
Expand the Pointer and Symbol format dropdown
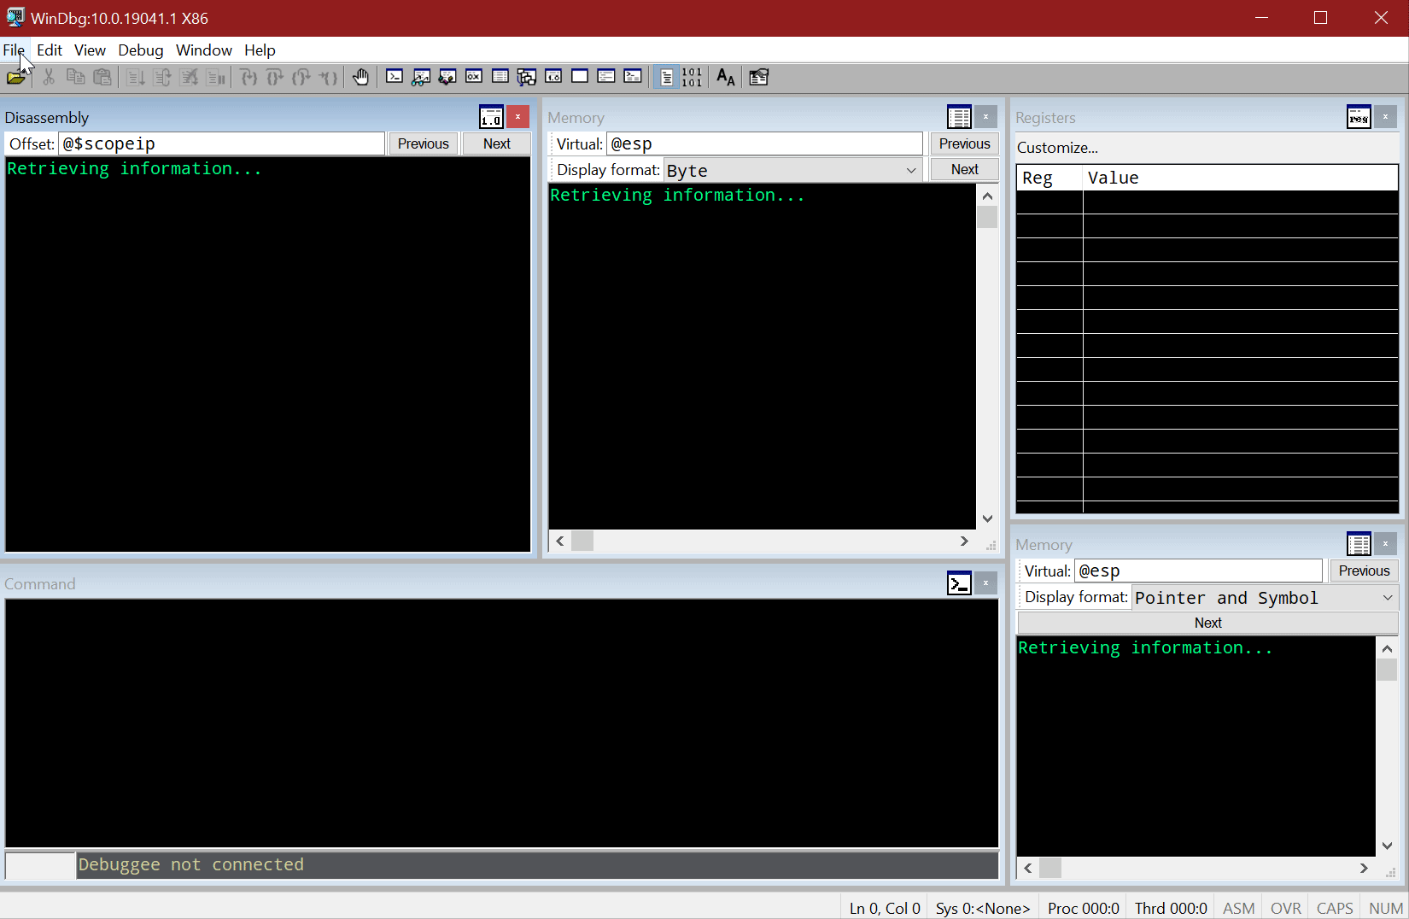[1388, 598]
